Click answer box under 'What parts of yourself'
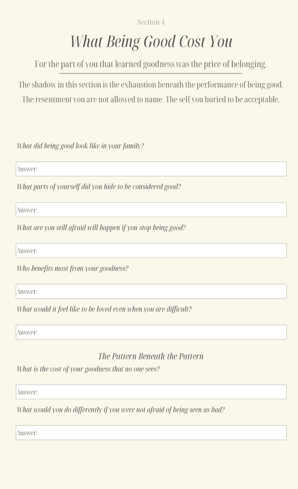Image resolution: width=298 pixels, height=489 pixels. click(x=151, y=210)
